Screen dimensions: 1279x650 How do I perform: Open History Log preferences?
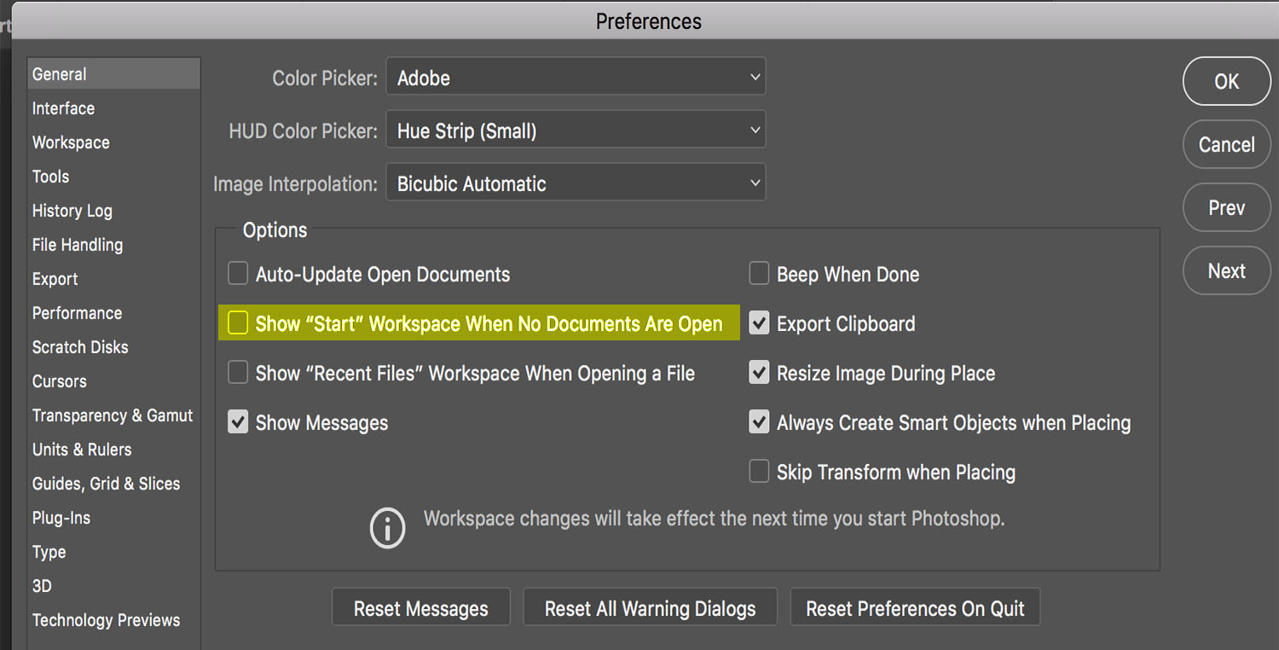(72, 211)
